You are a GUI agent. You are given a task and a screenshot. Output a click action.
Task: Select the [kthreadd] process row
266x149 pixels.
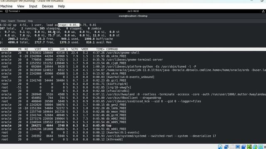[x=133, y=139]
